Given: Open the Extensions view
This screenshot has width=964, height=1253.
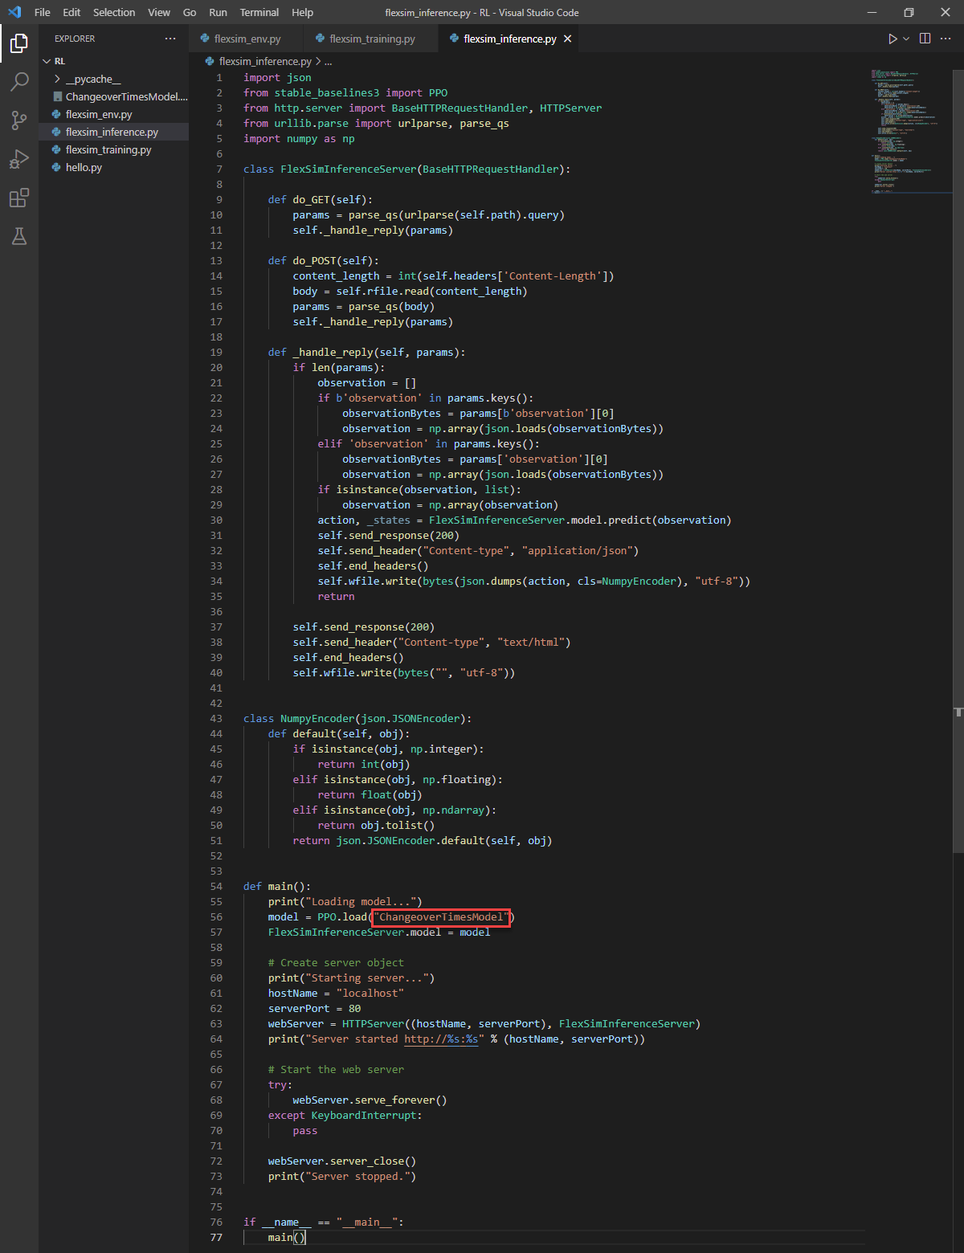Looking at the screenshot, I should point(19,198).
